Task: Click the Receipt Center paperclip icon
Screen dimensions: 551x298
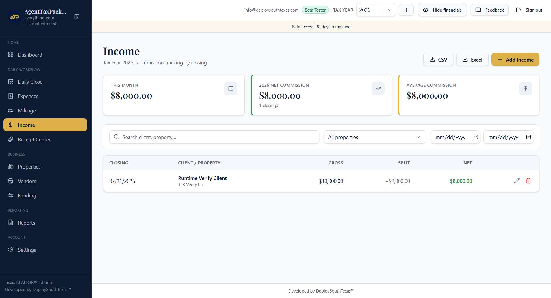Action: (11, 139)
